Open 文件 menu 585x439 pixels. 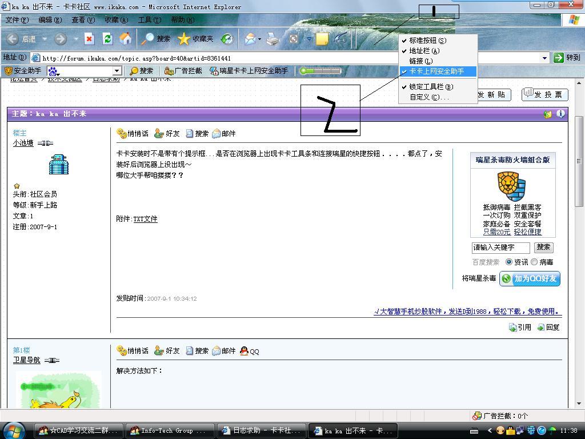point(17,20)
